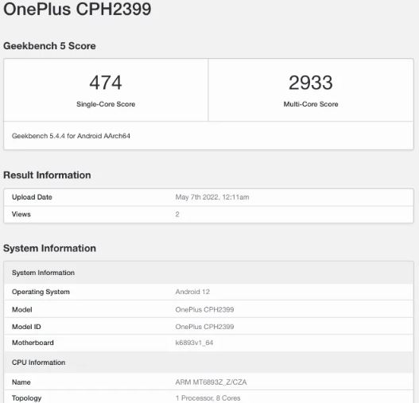Click OnePlus CPH2399 value in Model ID row
This screenshot has height=403, width=419.
point(204,327)
